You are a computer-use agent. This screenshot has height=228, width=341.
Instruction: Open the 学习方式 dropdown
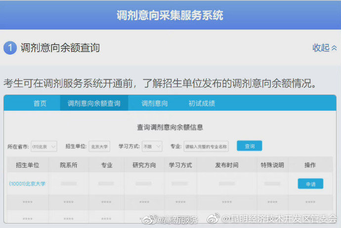(152, 147)
